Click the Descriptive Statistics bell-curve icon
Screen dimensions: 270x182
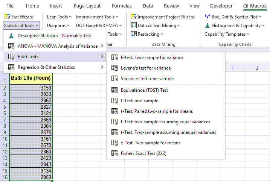tap(11, 36)
